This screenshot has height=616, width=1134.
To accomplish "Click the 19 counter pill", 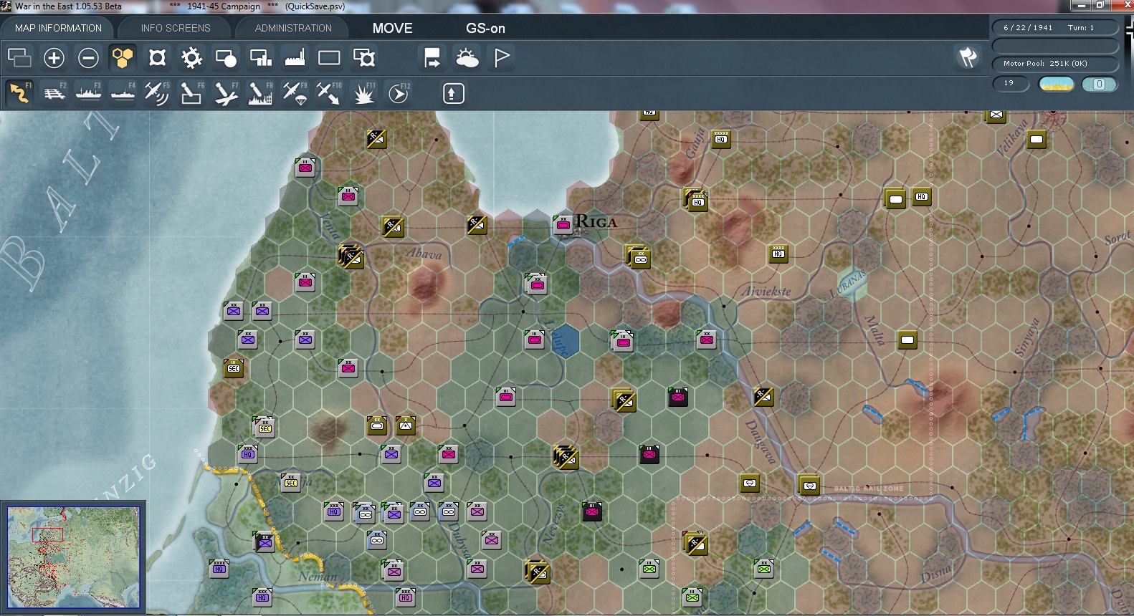I will [x=1011, y=84].
